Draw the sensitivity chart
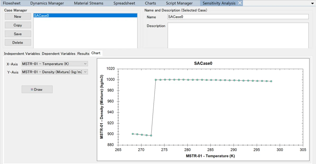The image size is (316, 164). 37,89
